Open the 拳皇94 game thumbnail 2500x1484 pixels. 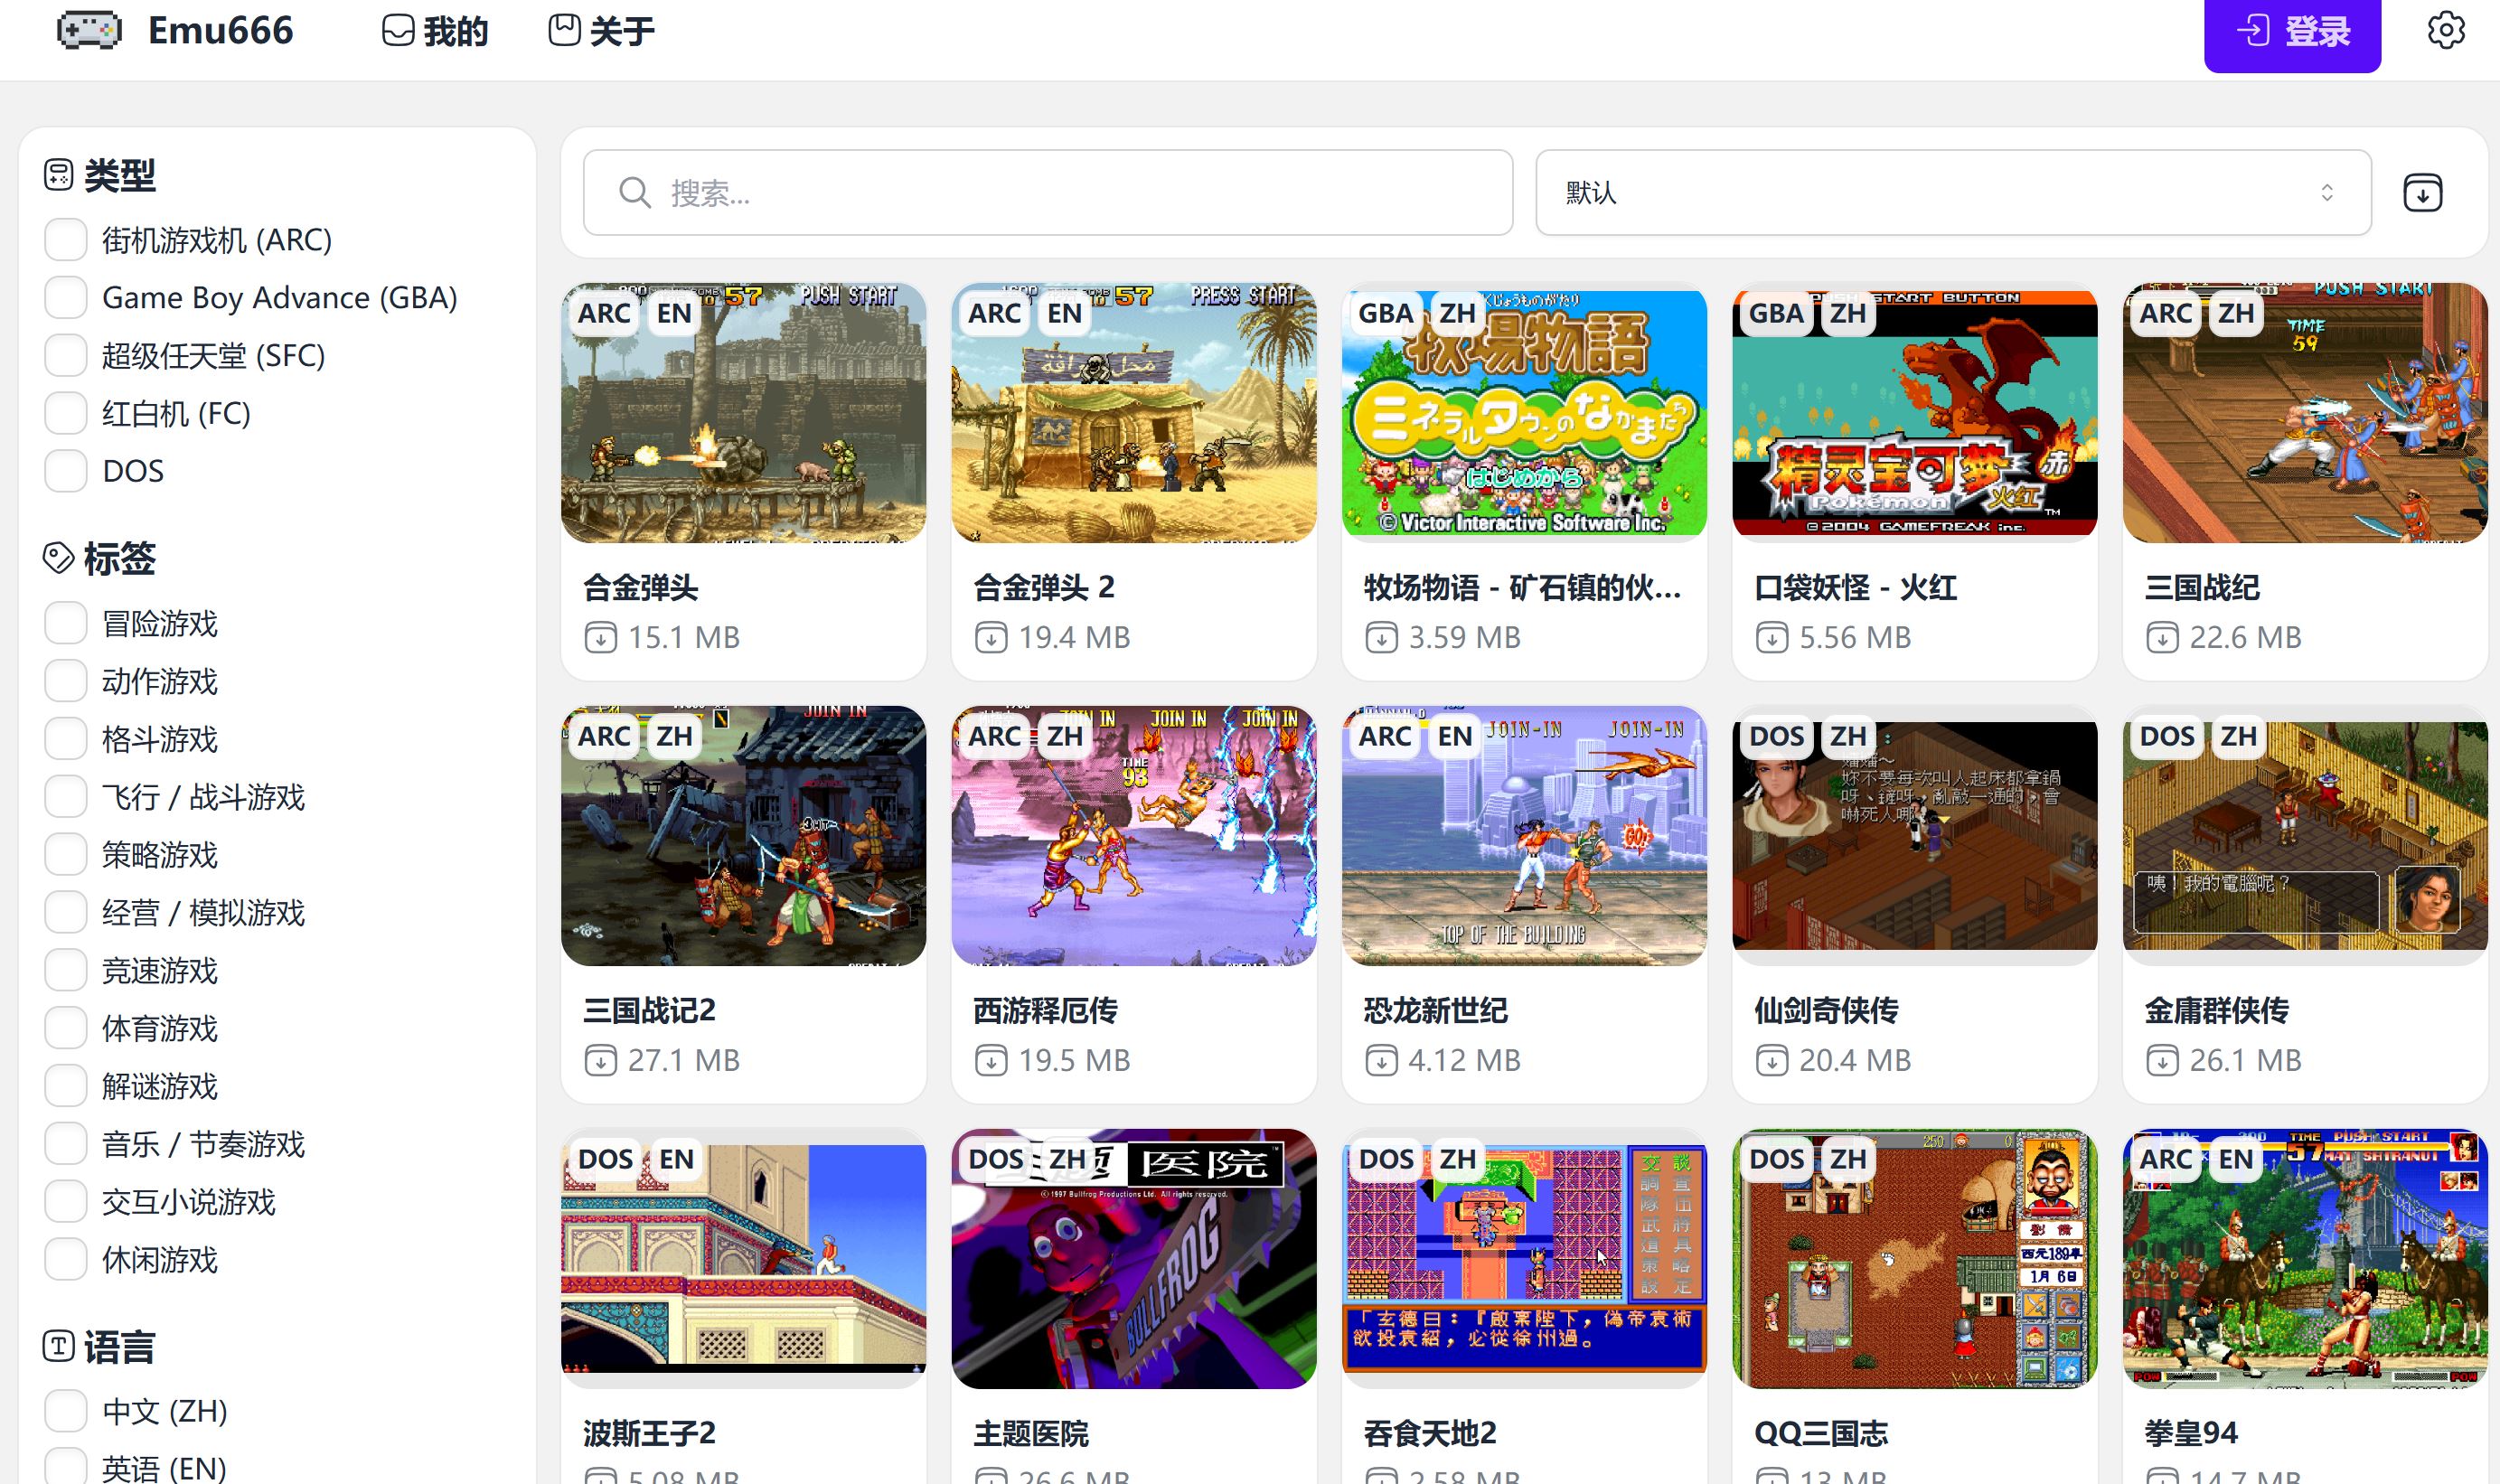click(2304, 1259)
